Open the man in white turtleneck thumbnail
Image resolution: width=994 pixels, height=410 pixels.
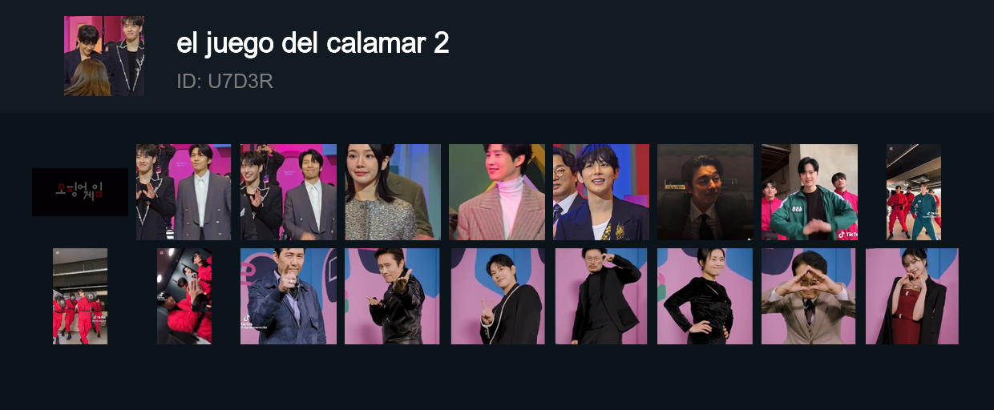point(497,192)
